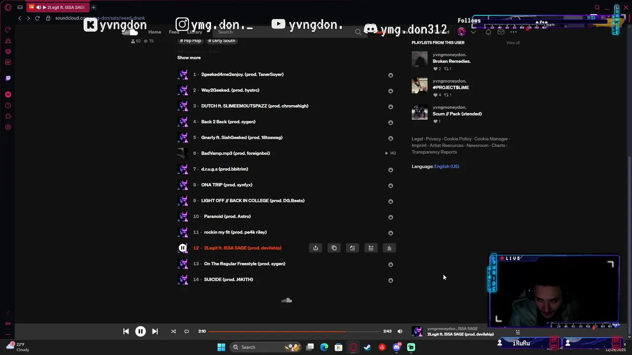The height and width of the screenshot is (355, 632).
Task: Open the Feed page
Action: [174, 32]
